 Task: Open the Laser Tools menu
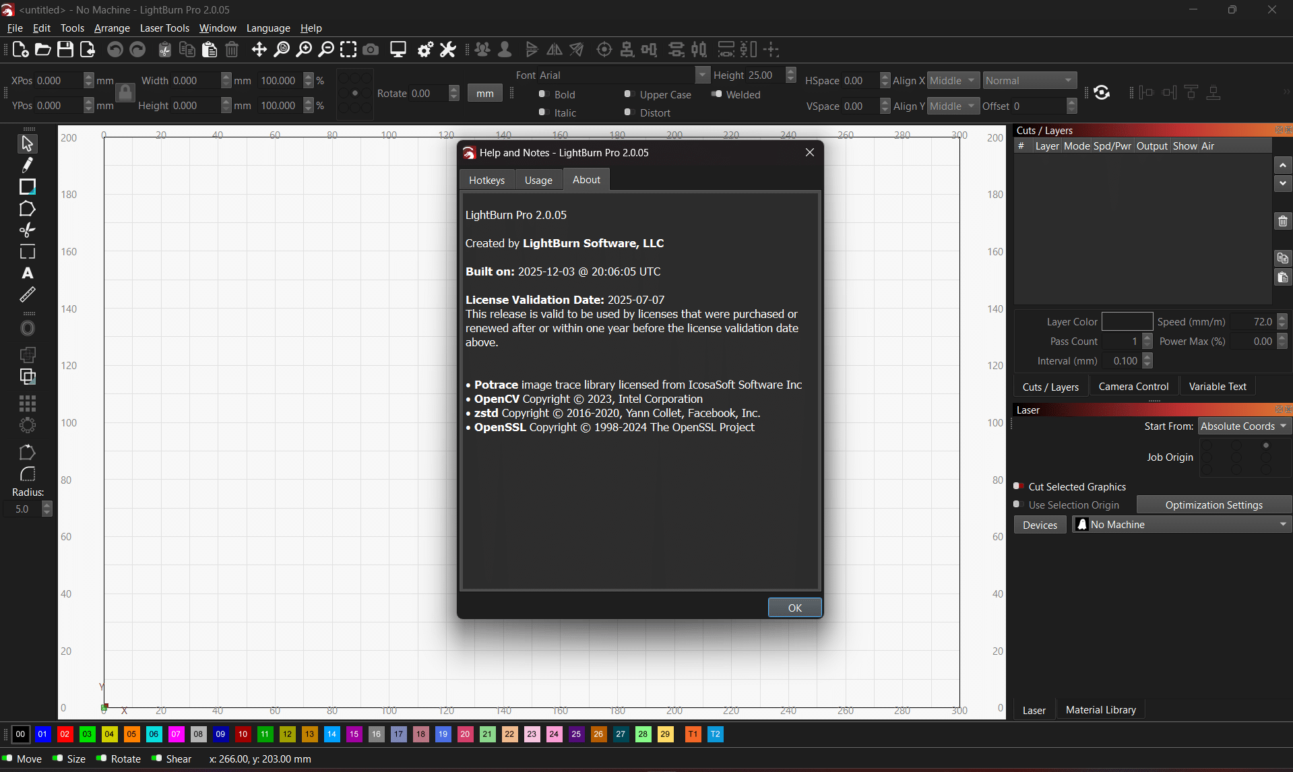(x=164, y=28)
